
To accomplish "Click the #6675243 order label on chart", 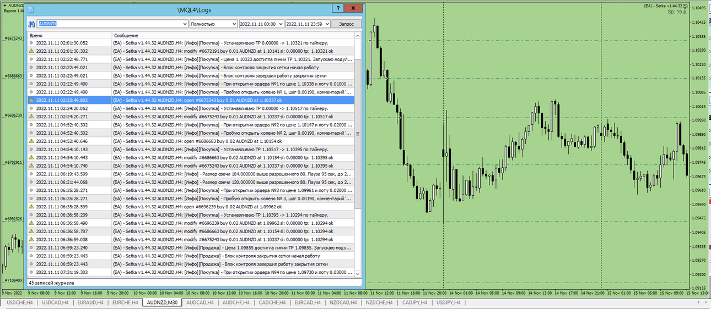I will coord(13,38).
